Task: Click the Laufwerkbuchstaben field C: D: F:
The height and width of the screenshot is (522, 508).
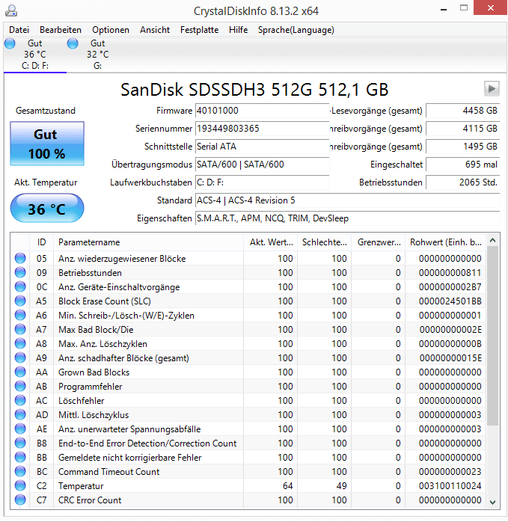Action: coord(262,182)
